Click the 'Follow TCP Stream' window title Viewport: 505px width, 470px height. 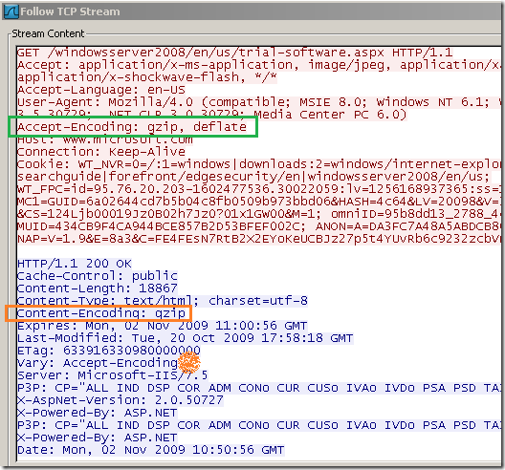click(70, 11)
